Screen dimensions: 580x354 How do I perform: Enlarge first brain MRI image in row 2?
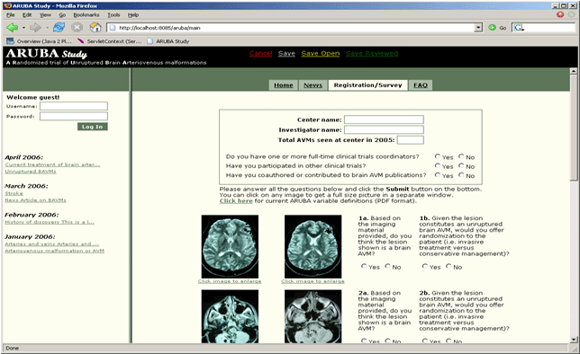230,317
